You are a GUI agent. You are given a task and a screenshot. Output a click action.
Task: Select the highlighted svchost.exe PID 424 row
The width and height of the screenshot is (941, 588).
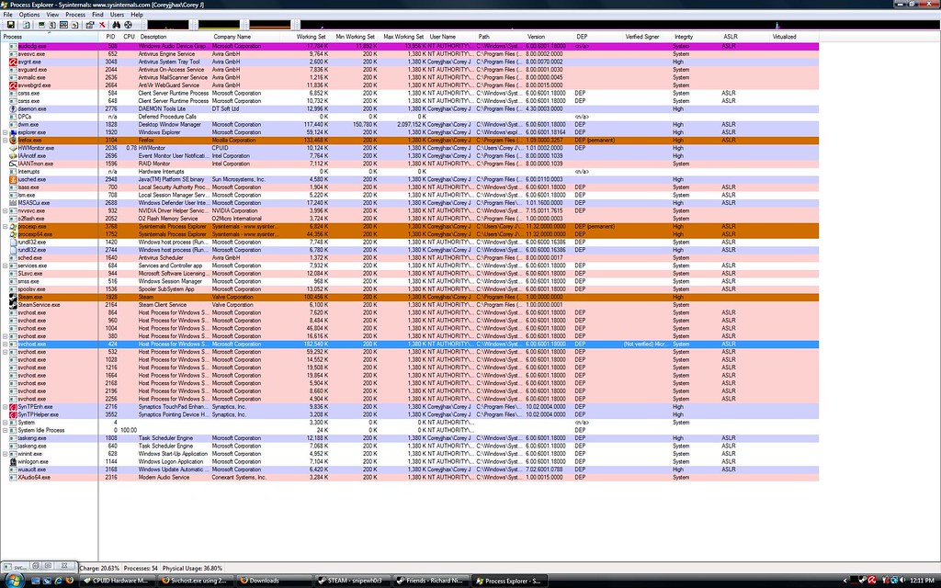(410, 344)
